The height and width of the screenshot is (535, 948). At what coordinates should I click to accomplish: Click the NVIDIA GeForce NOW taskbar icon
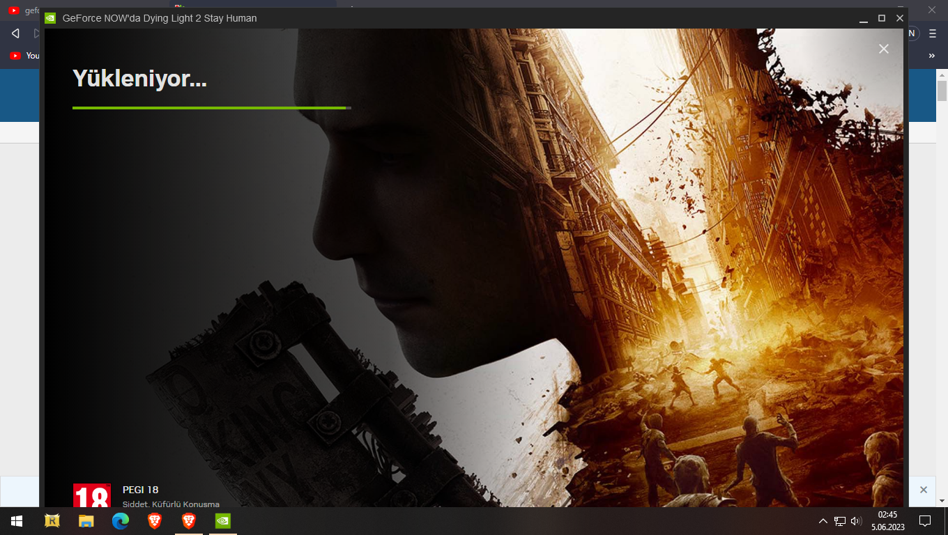pos(223,521)
